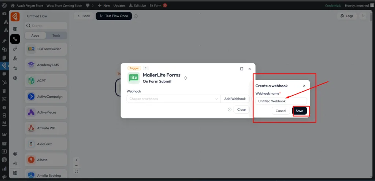Close the MailerLite Forms dialog with X

[x=249, y=69]
